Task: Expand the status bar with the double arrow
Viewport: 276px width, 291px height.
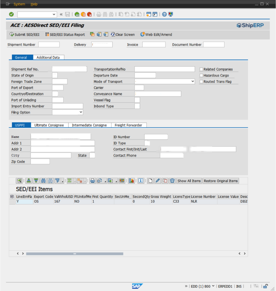Action: click(x=186, y=286)
